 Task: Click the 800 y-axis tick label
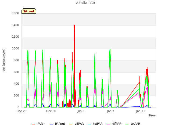(16, 60)
